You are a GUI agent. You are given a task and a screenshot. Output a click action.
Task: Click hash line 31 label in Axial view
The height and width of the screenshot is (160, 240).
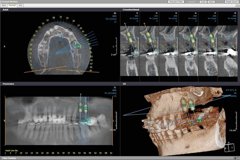pos(61,17)
